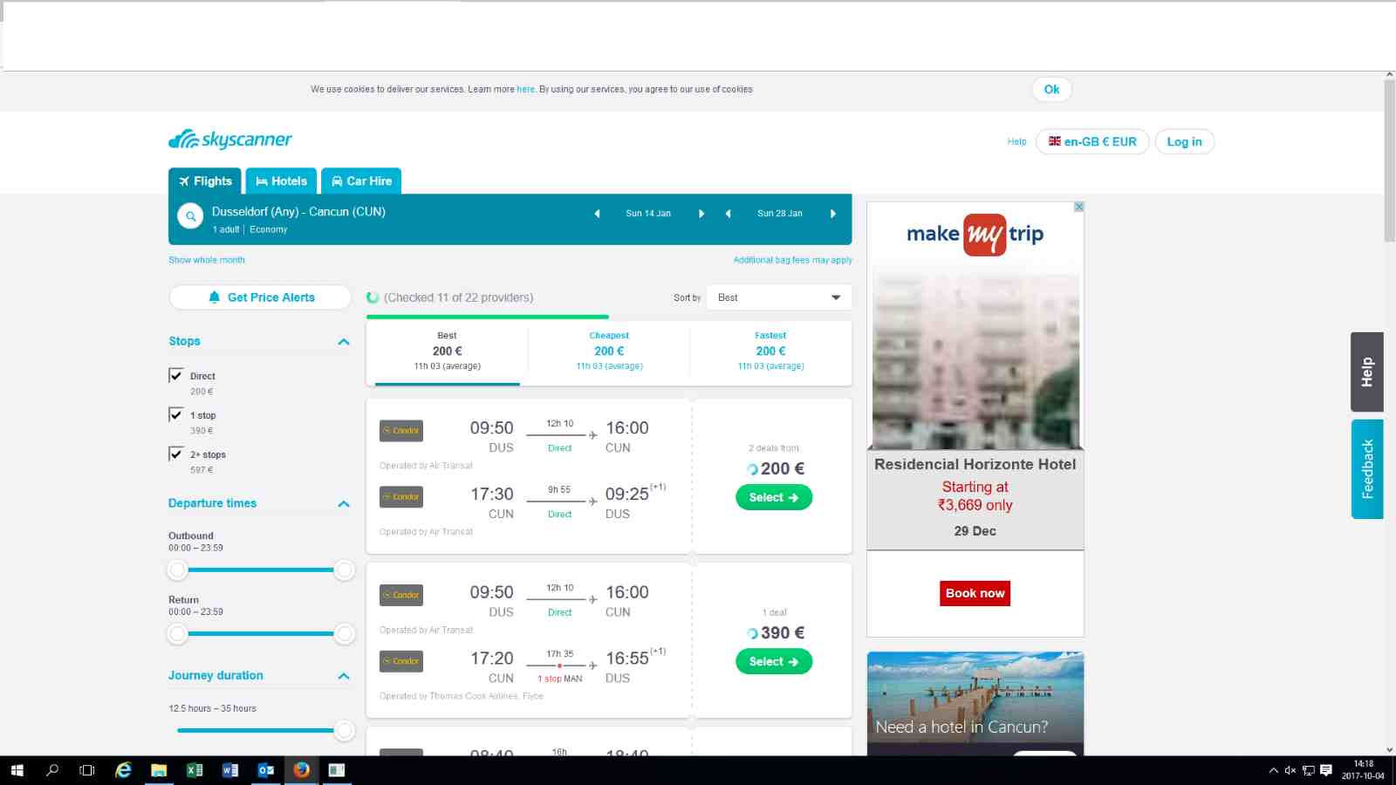Viewport: 1396px width, 785px height.
Task: Go to next day after Sun 14 Jan
Action: pyautogui.click(x=701, y=214)
